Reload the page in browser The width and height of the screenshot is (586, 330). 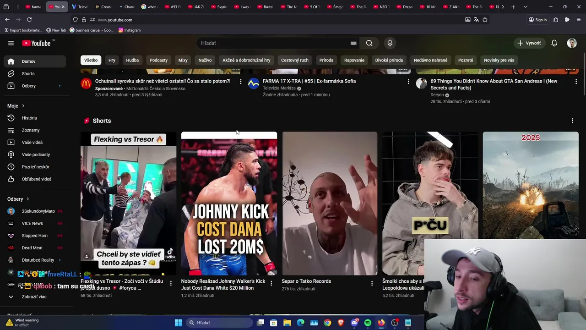tap(29, 20)
